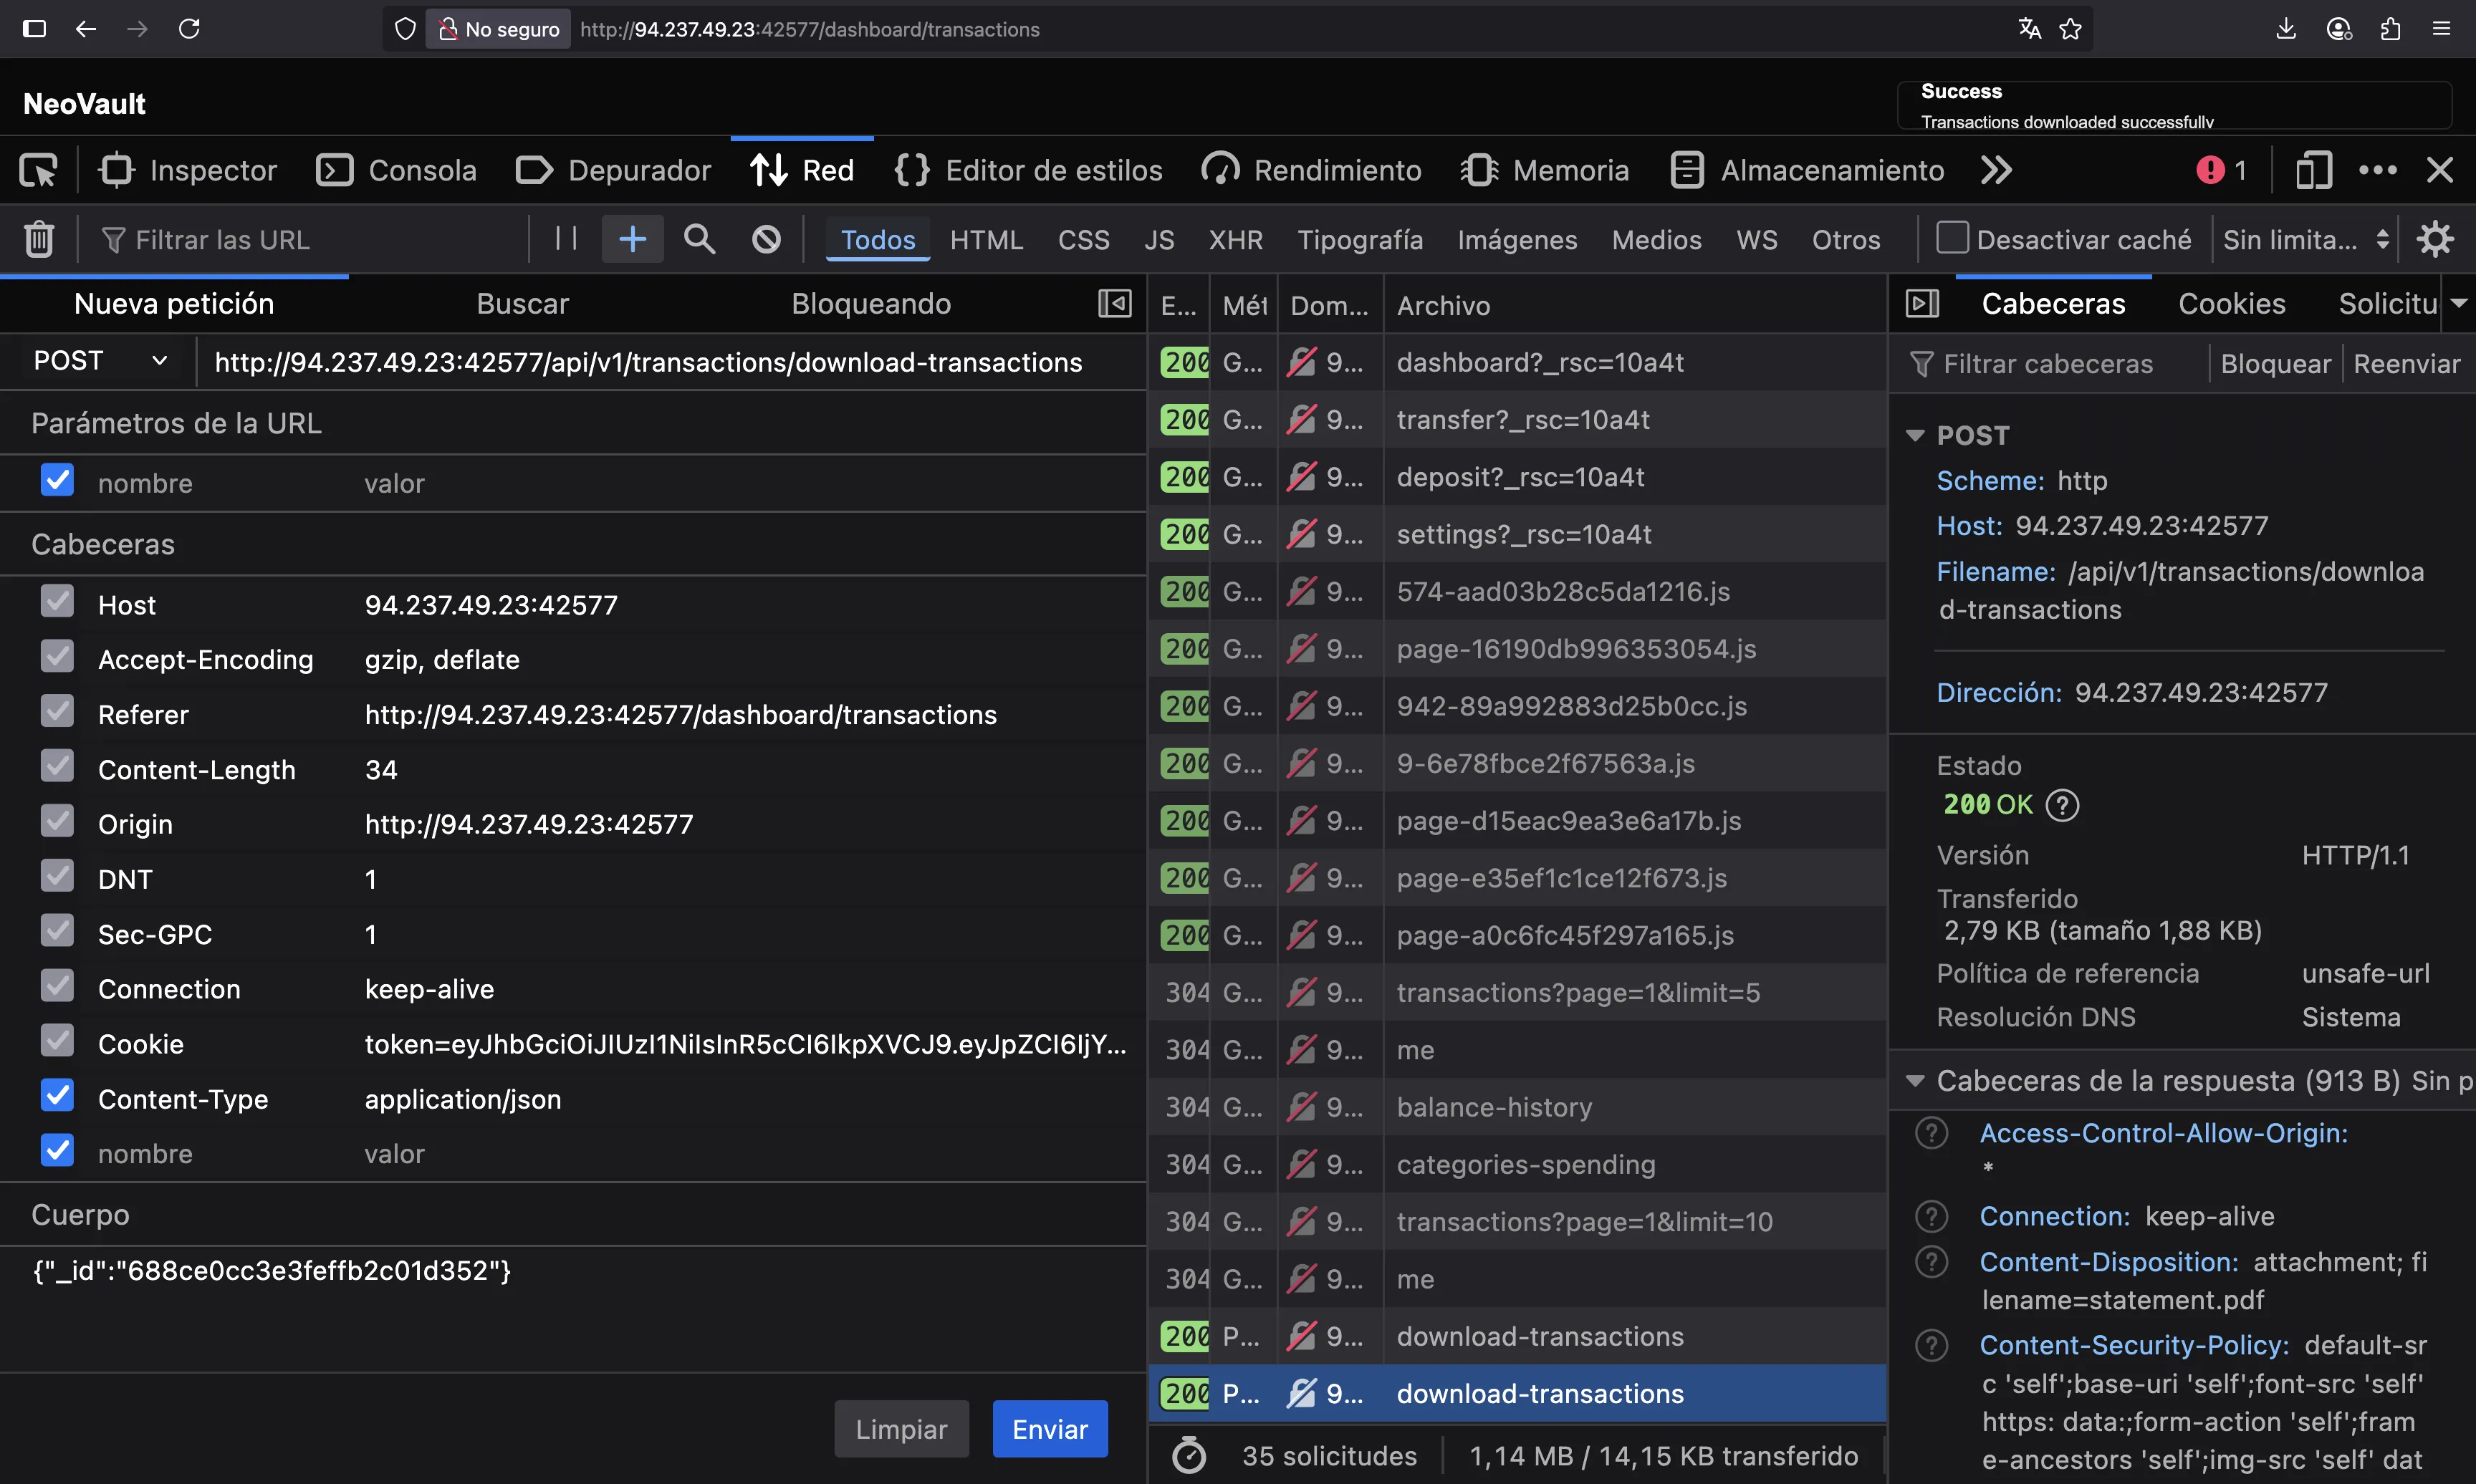Viewport: 2476px width, 1484px height.
Task: Click the plus new request icon
Action: pos(632,239)
